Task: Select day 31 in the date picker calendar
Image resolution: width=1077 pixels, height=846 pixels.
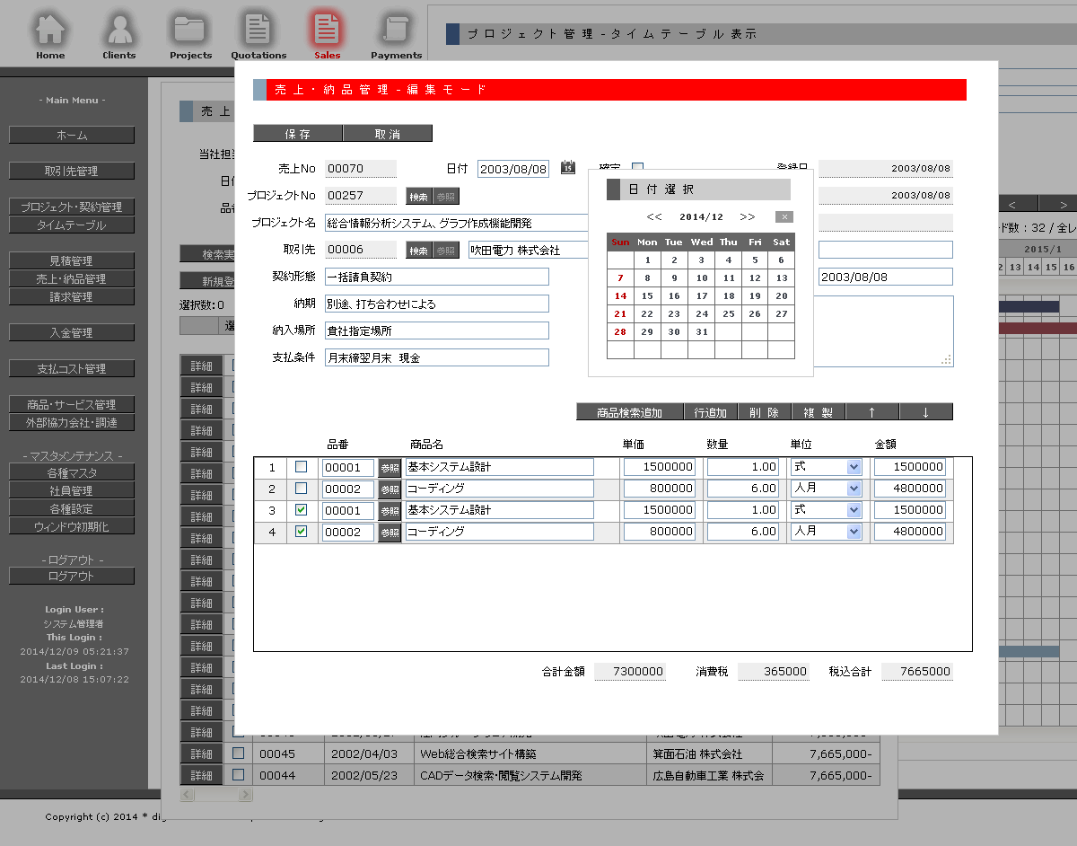Action: point(702,331)
